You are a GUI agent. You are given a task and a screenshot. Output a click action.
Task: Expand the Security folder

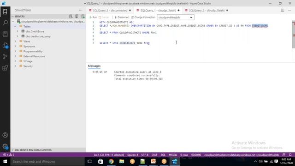tap(15, 66)
